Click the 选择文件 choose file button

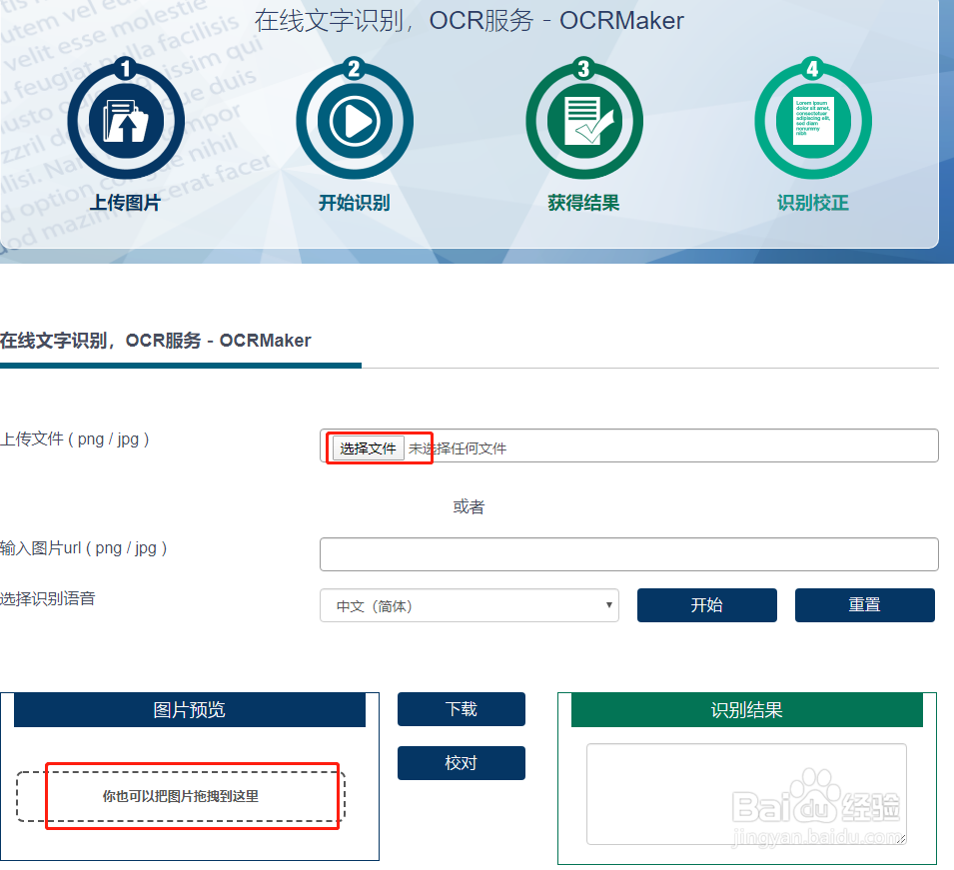368,449
